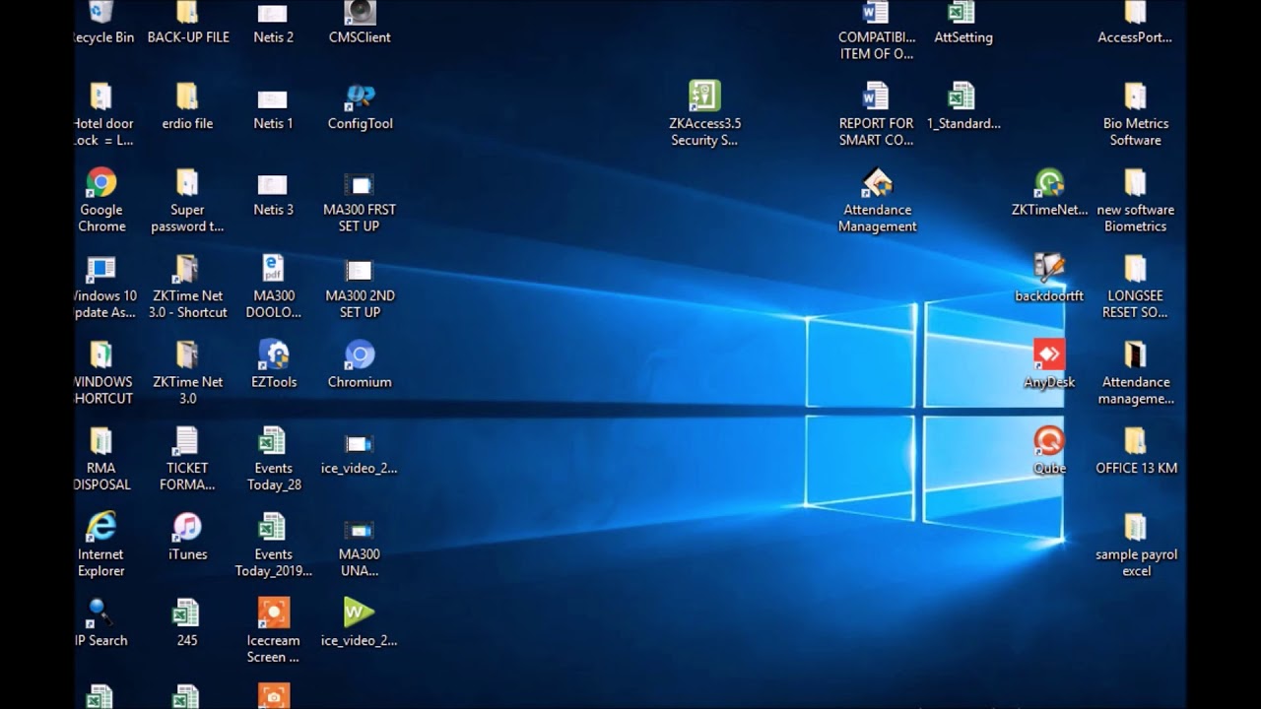This screenshot has width=1261, height=709.
Task: Pick the ConfigTool application icon
Action: (360, 106)
